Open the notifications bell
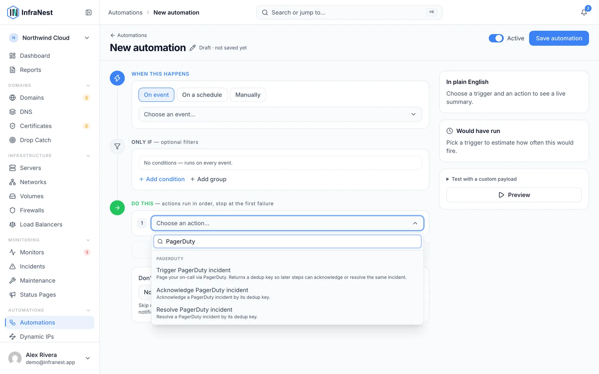 (584, 12)
